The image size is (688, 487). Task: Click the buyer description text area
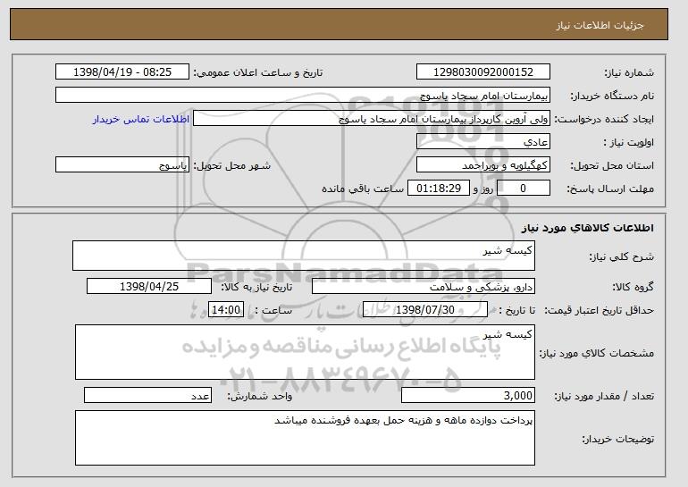(305, 438)
